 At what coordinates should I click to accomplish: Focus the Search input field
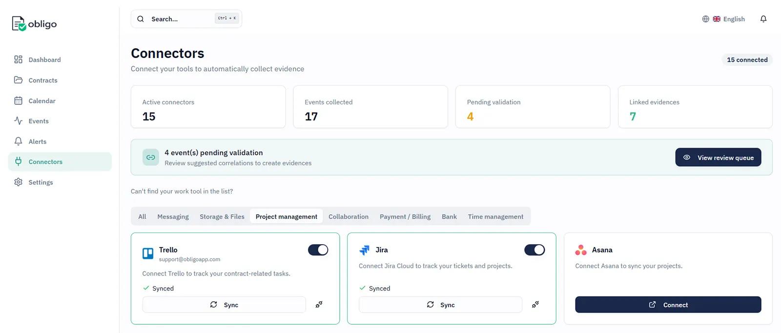click(181, 19)
